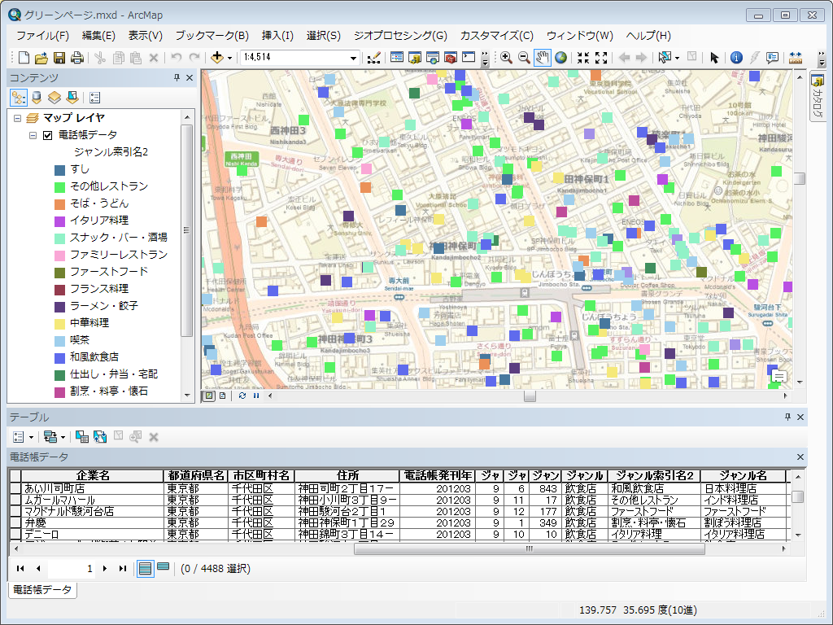Refresh the map view
This screenshot has height=625, width=833.
point(242,396)
